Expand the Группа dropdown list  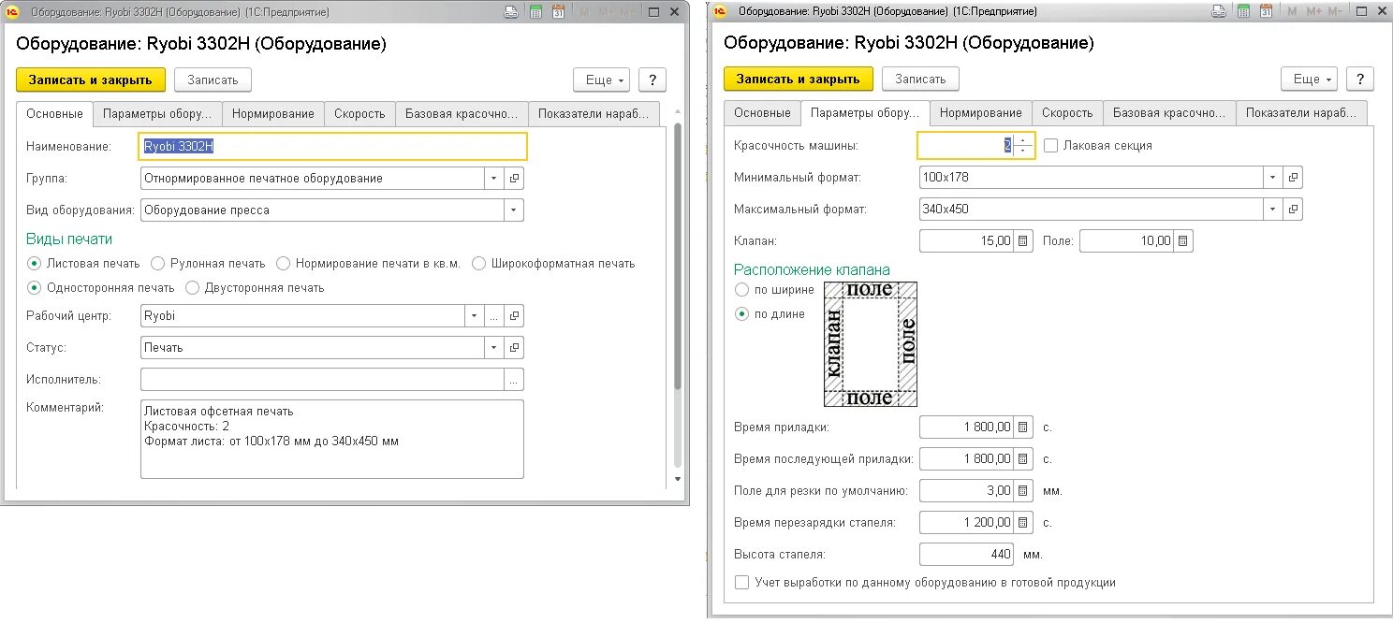(x=494, y=178)
